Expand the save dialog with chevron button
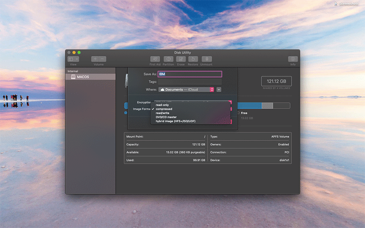The image size is (365, 228). 219,89
